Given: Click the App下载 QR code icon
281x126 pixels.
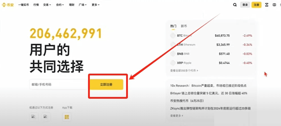Looking at the screenshot, I should (x=67, y=117).
